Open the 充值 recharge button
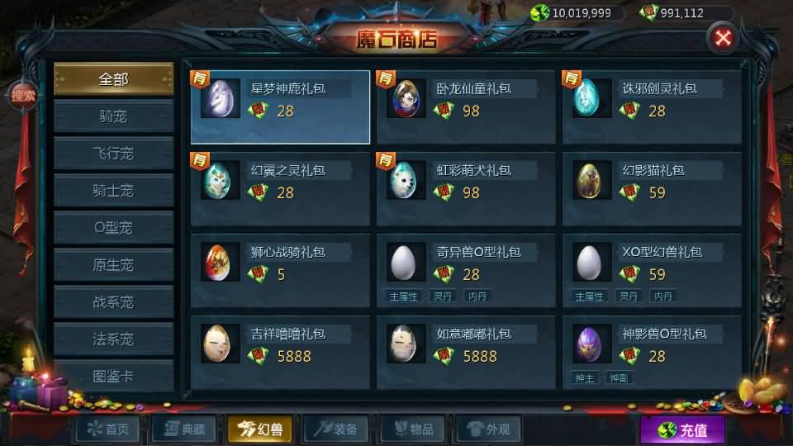The width and height of the screenshot is (793, 446). pyautogui.click(x=682, y=430)
